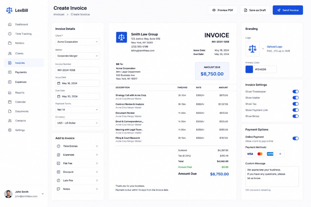Click the Save as Draft button
The width and height of the screenshot is (311, 207).
point(255,10)
